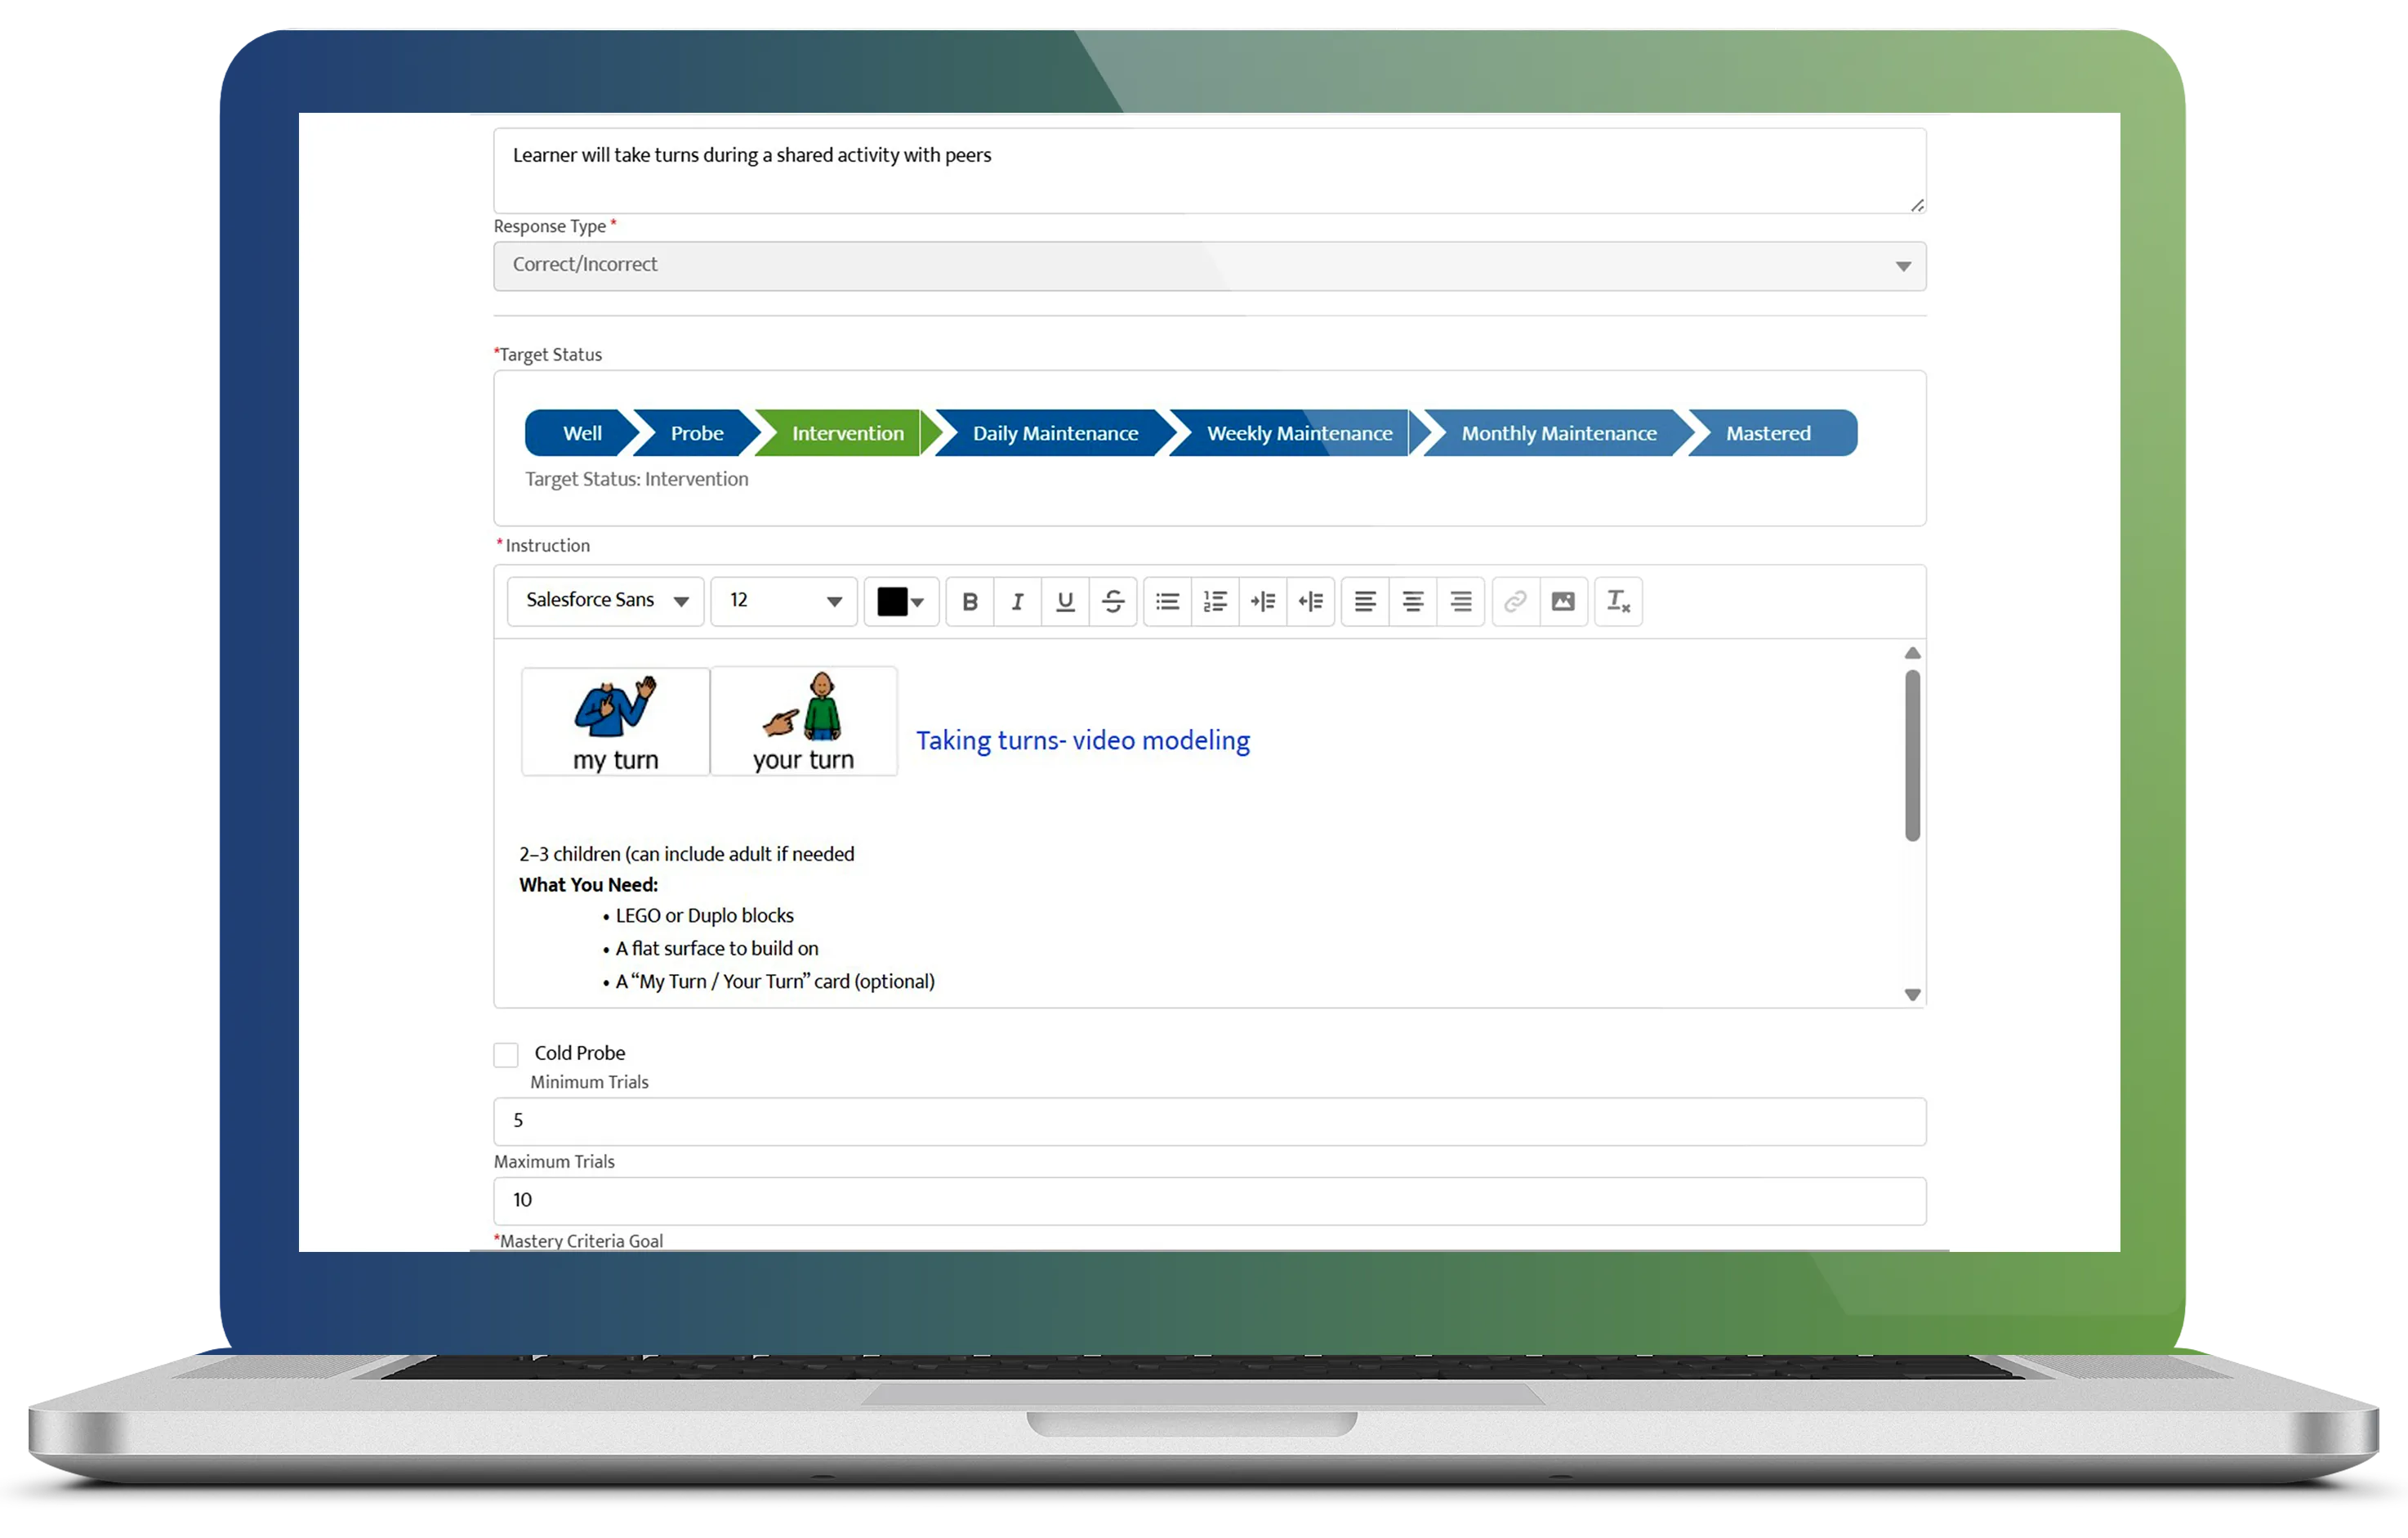Viewport: 2408px width, 1538px height.
Task: Insert a numbered list
Action: click(x=1215, y=601)
